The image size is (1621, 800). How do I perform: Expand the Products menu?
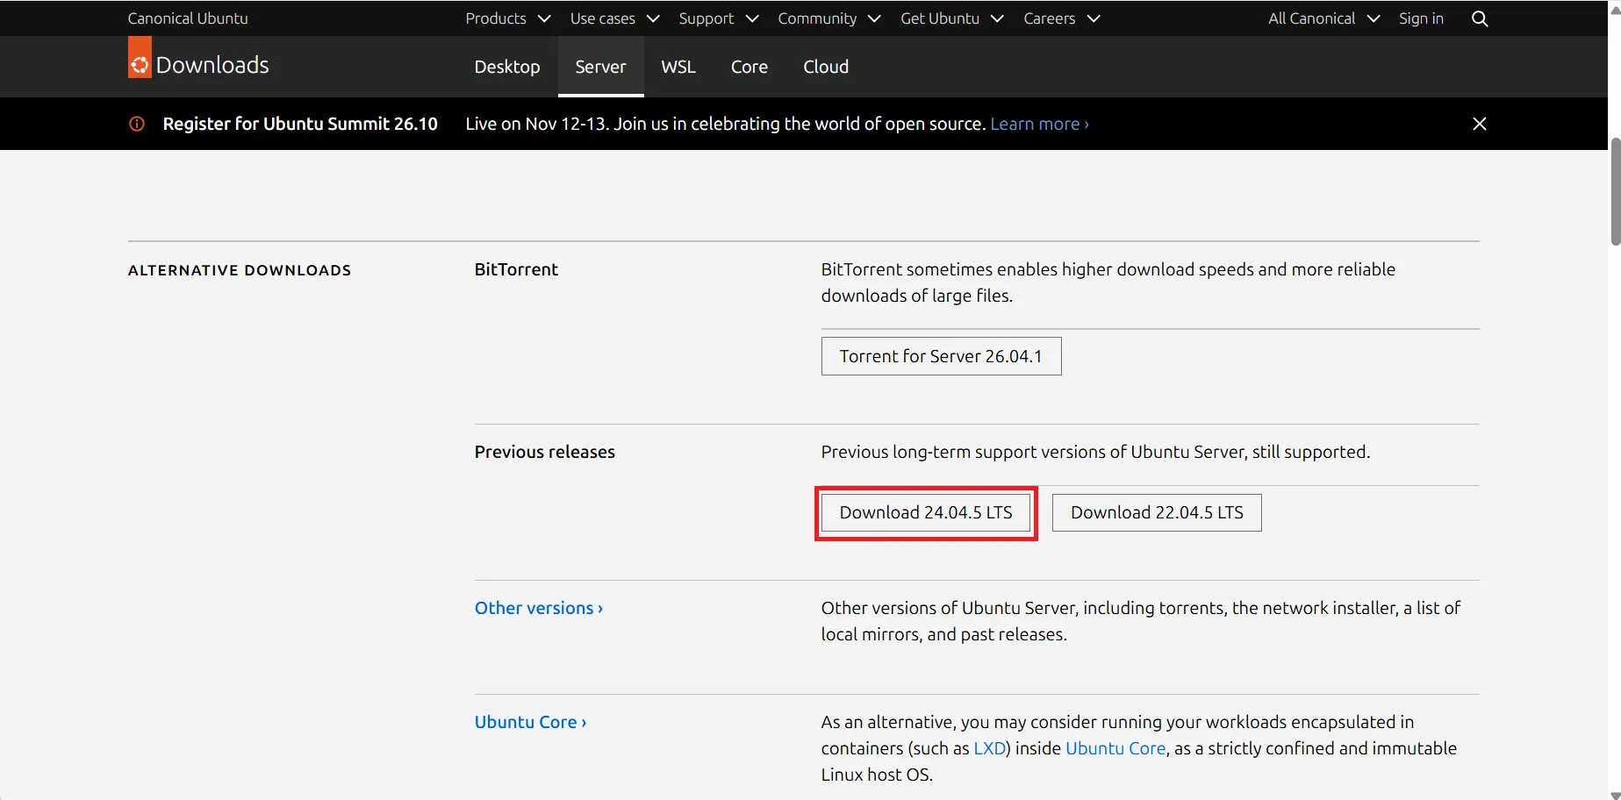[x=508, y=18]
